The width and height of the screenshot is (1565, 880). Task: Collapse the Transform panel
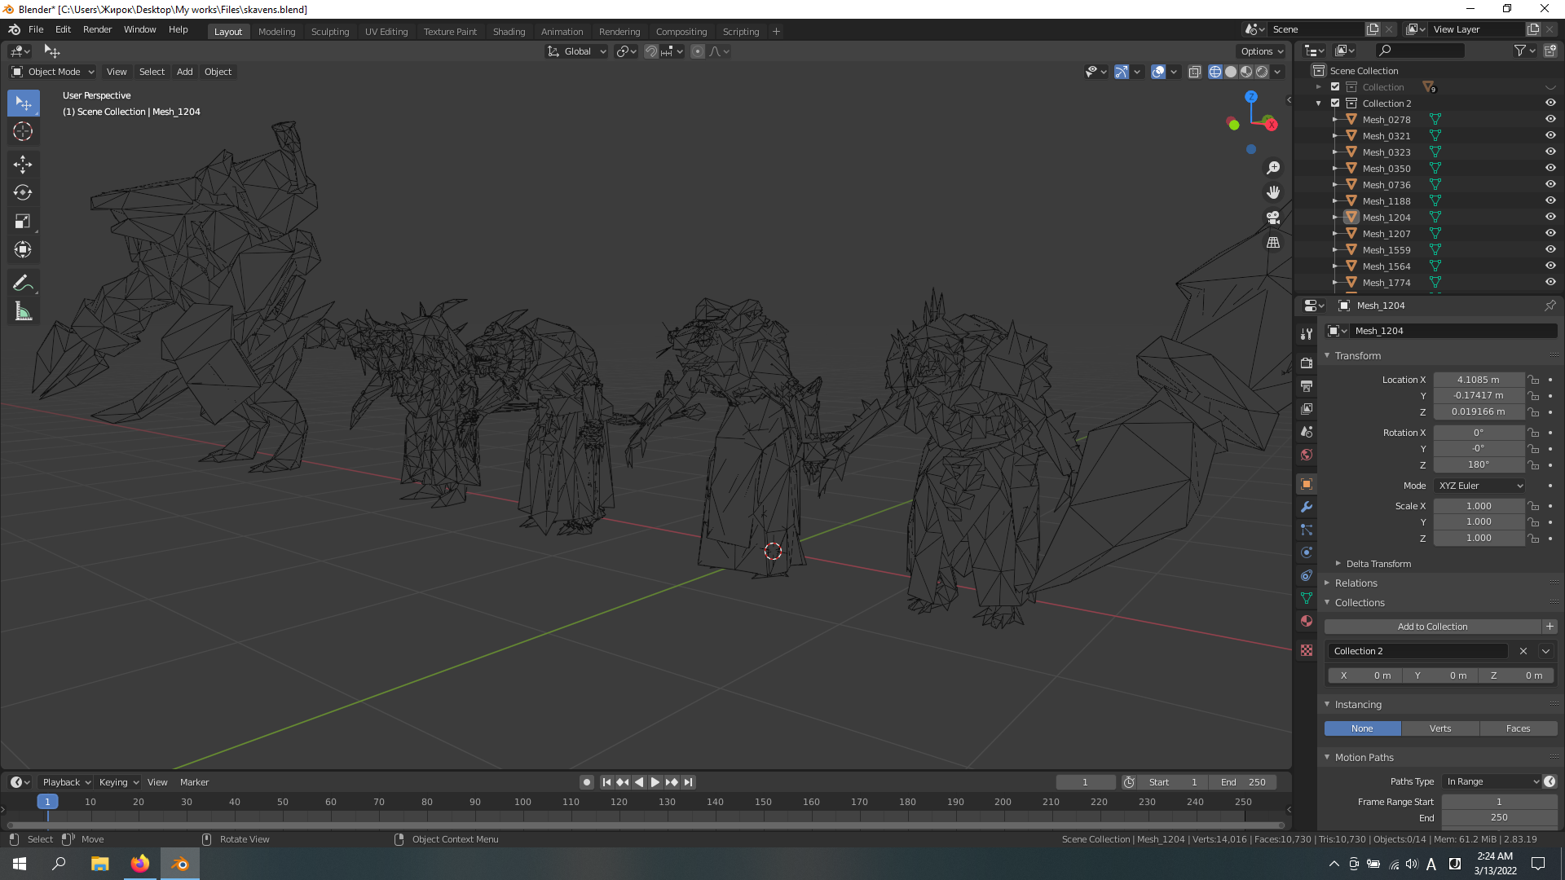[1357, 355]
